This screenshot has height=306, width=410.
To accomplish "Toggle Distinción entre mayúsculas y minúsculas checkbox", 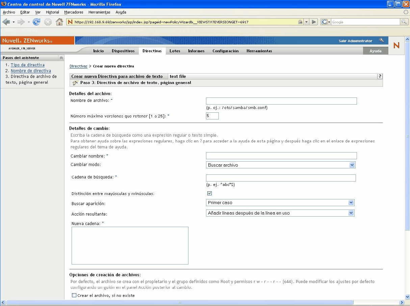I will (209, 193).
